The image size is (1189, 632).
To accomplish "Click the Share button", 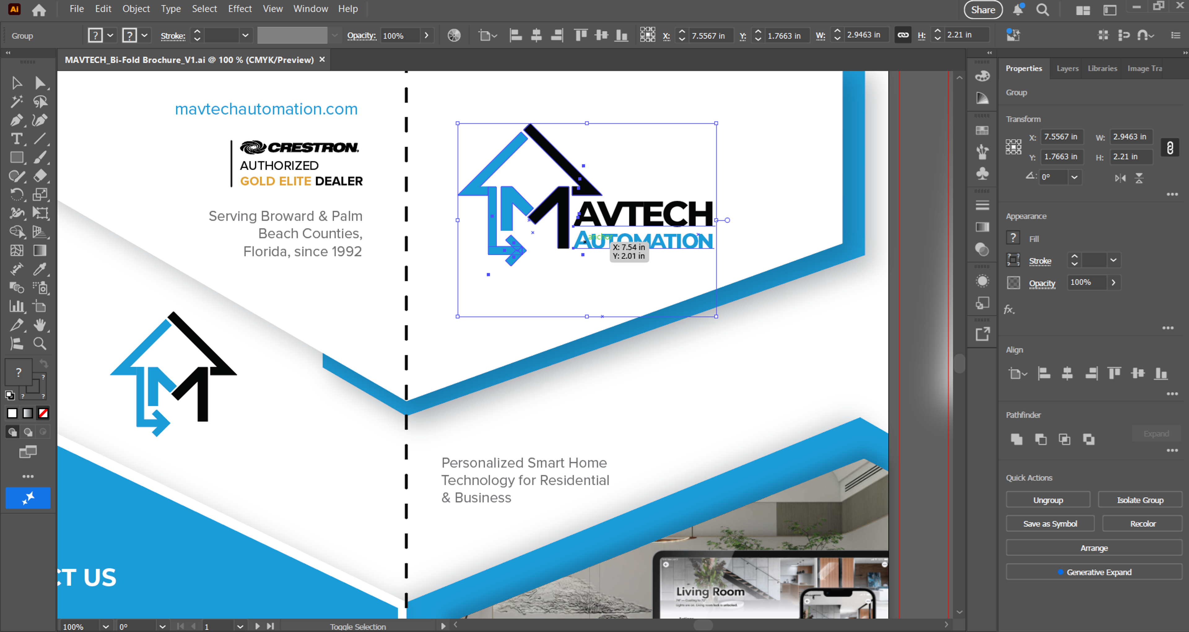I will [x=983, y=10].
